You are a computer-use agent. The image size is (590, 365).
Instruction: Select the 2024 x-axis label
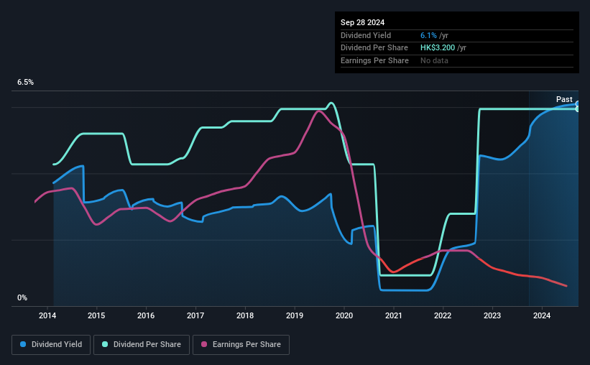[x=542, y=315]
